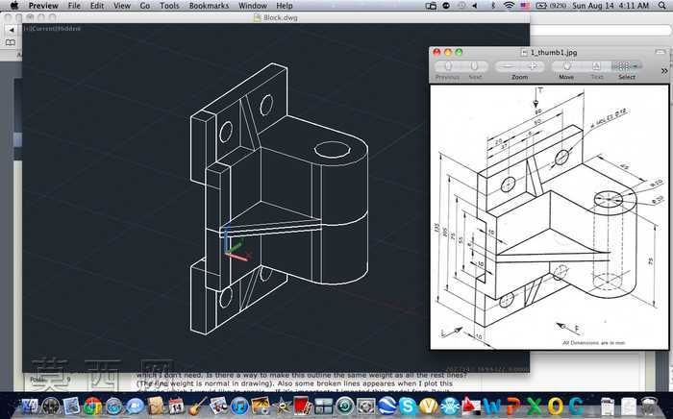Open the Window menu
673x419 pixels.
coord(253,6)
